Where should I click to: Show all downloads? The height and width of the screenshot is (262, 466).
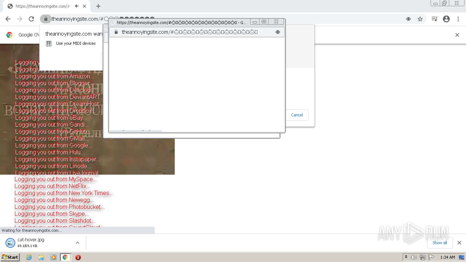pyautogui.click(x=439, y=243)
